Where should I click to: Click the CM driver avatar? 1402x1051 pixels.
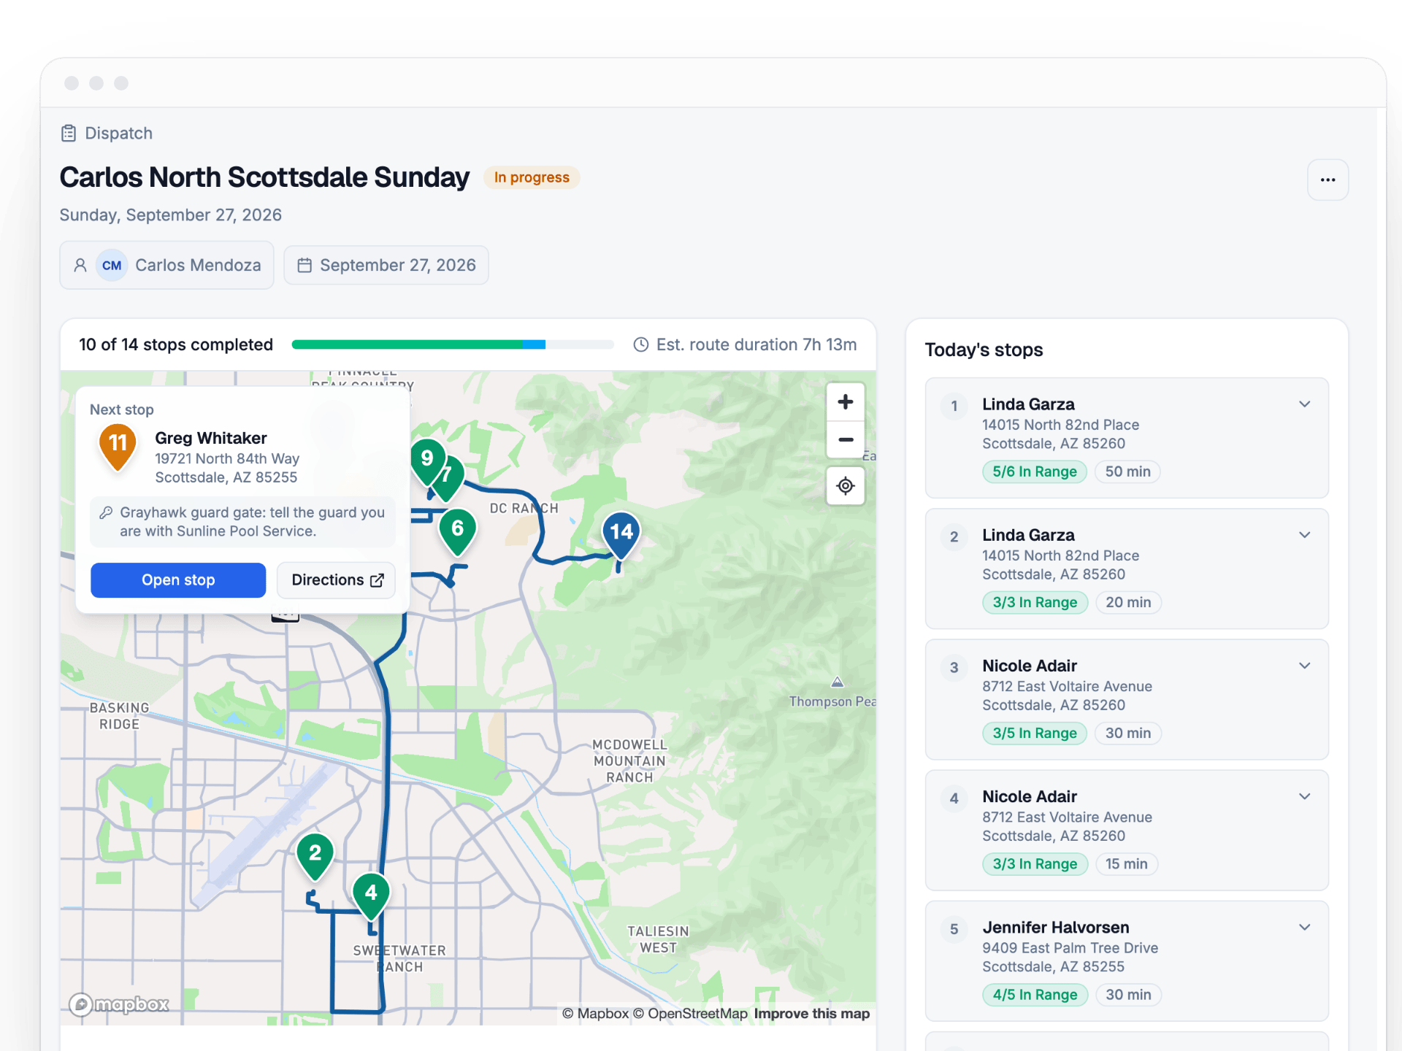(x=112, y=265)
